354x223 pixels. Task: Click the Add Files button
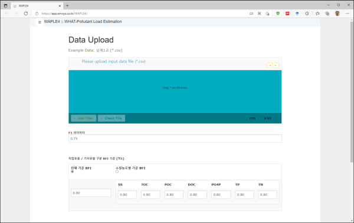click(x=84, y=118)
